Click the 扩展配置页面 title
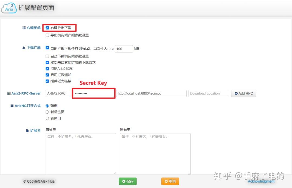The image size is (292, 188). coord(36,8)
